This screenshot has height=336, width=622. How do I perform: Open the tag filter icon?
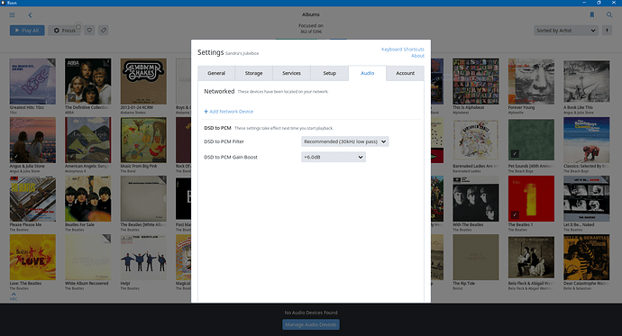click(x=103, y=30)
